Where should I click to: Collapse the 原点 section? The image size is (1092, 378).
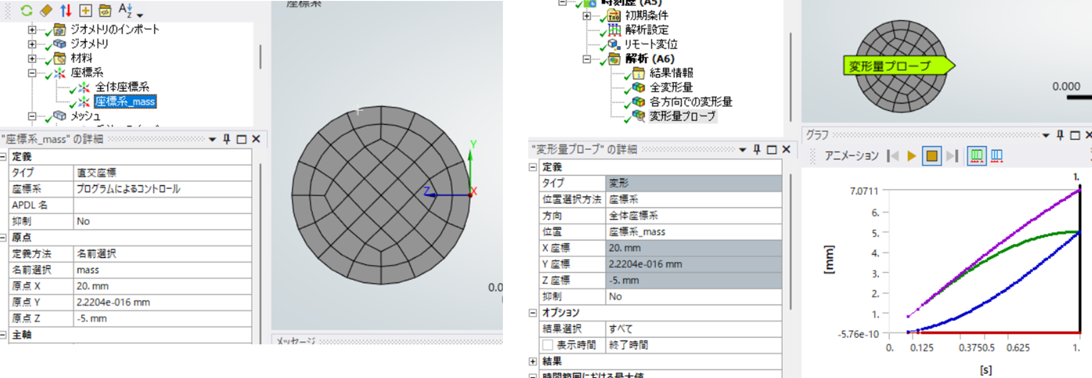click(x=3, y=238)
